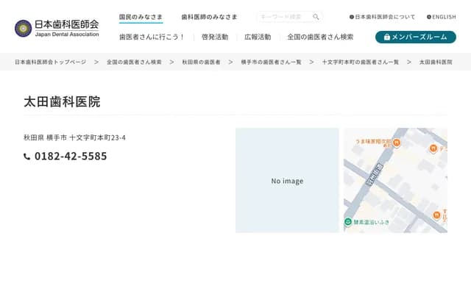Click the phone icon beside 0182-42-5585
Screen dimensions: 471x294
pos(27,157)
